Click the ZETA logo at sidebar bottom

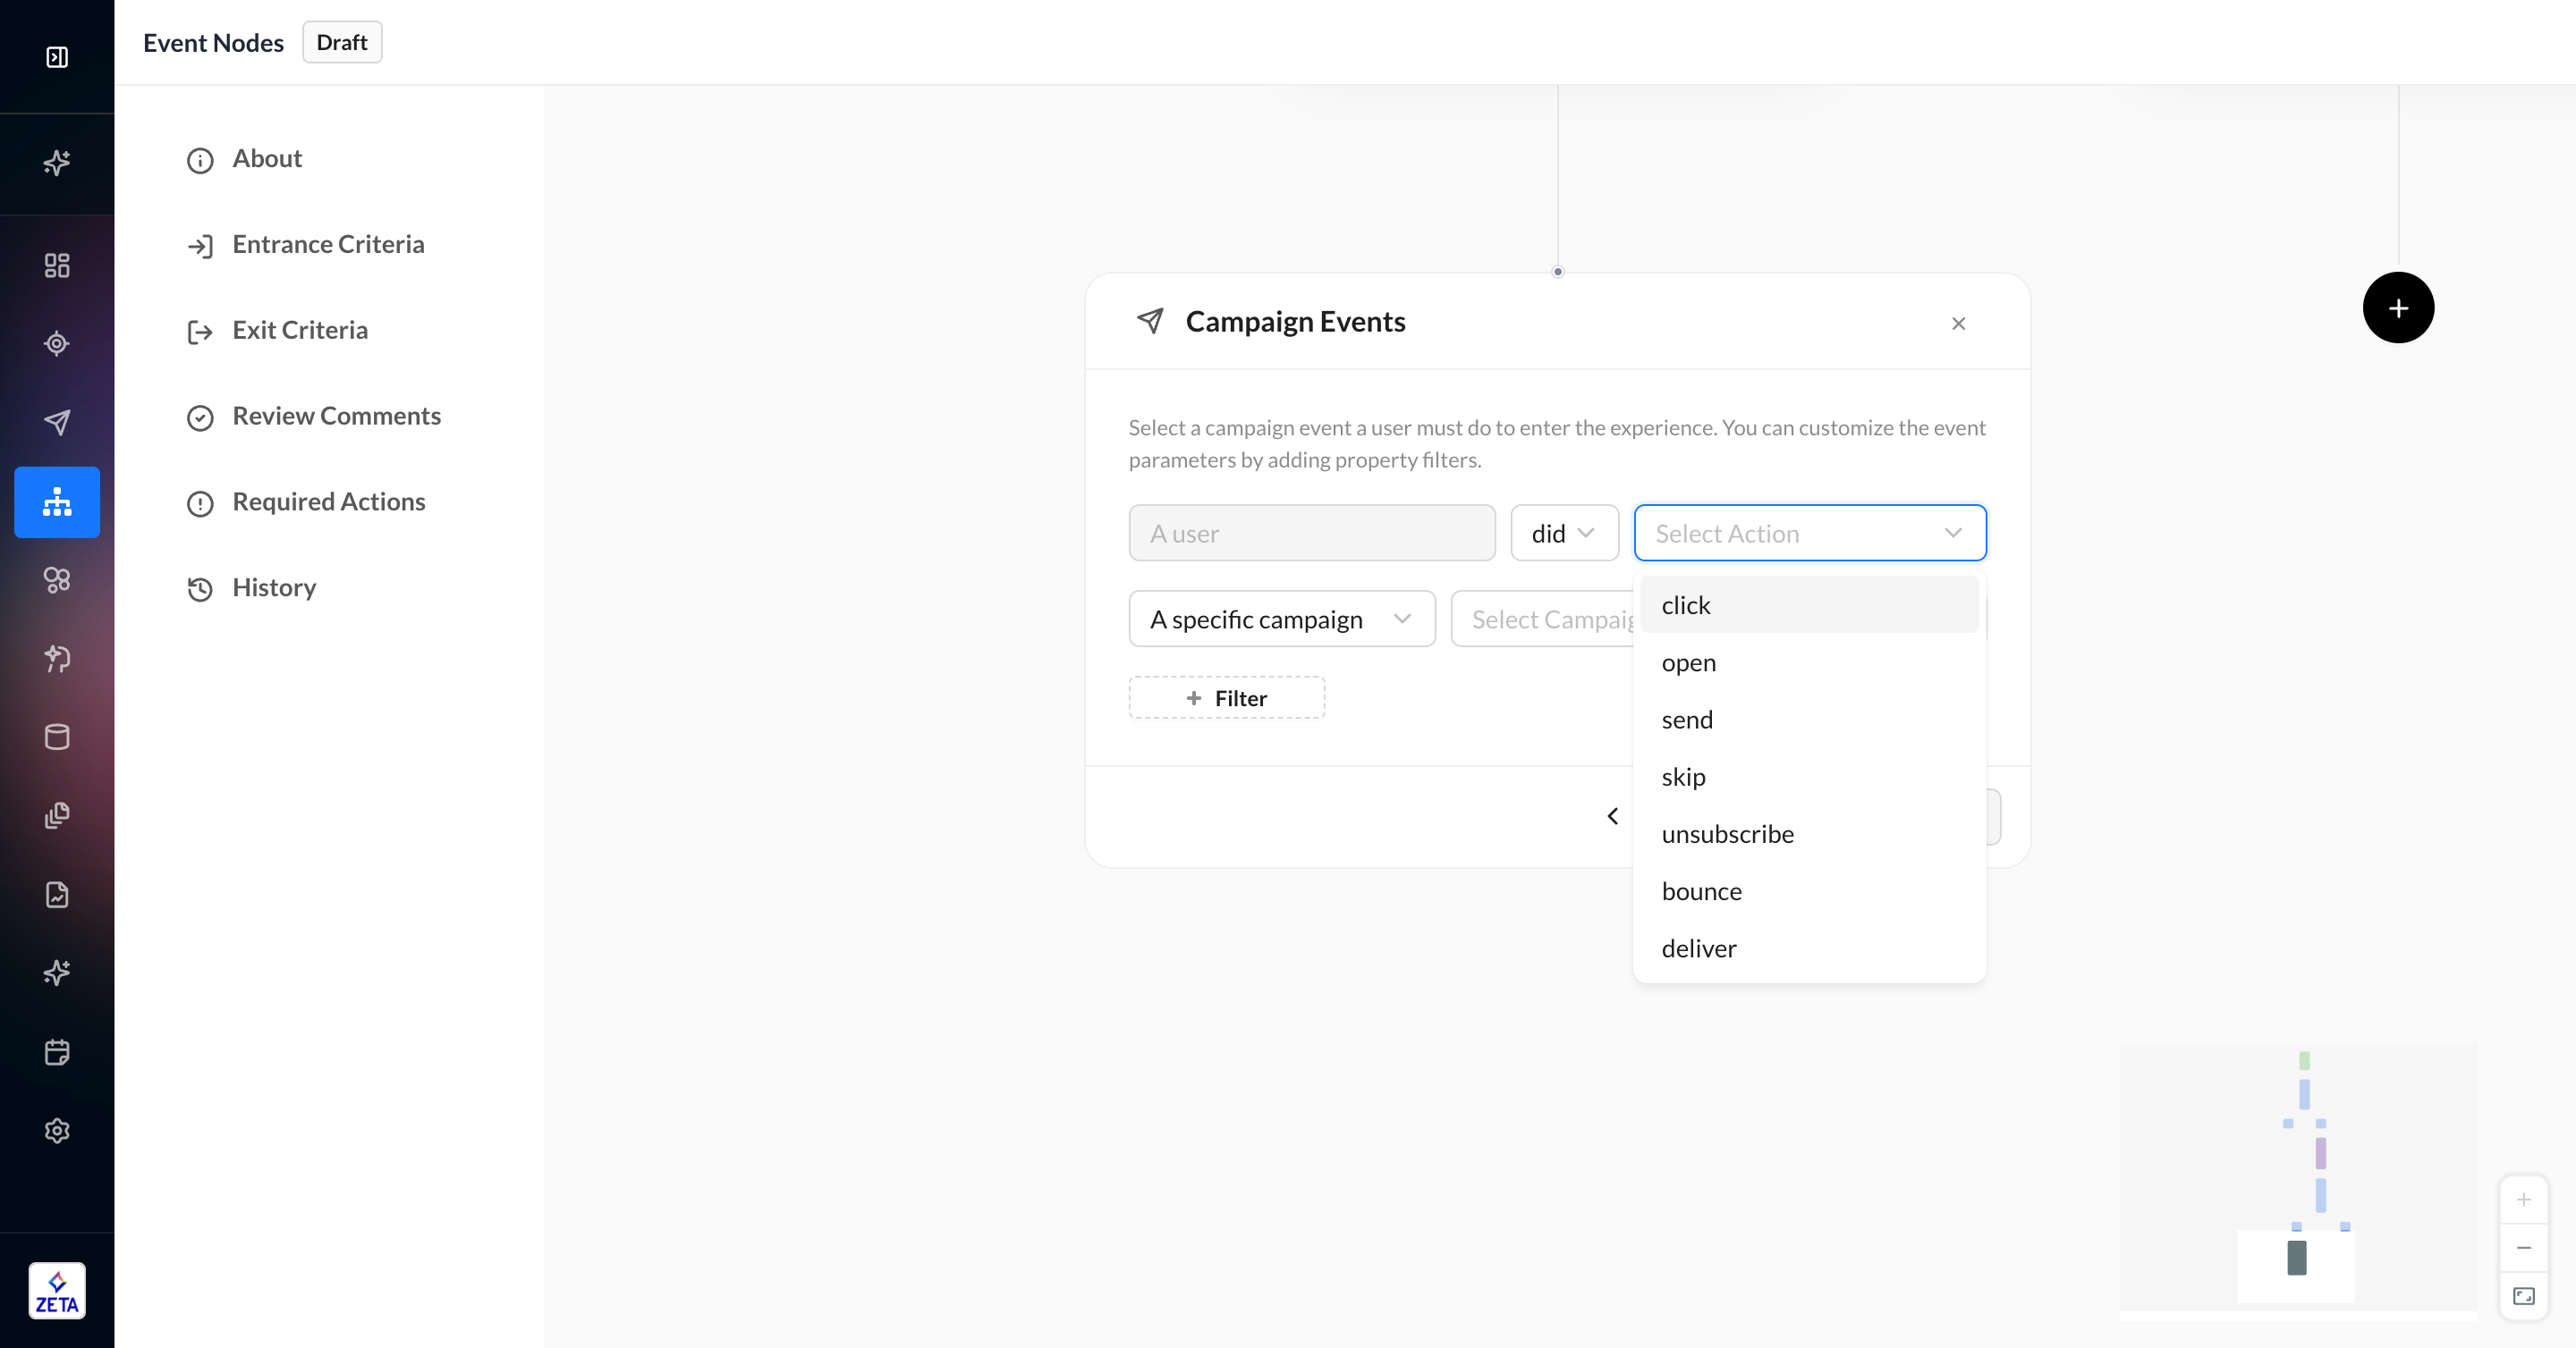[57, 1291]
